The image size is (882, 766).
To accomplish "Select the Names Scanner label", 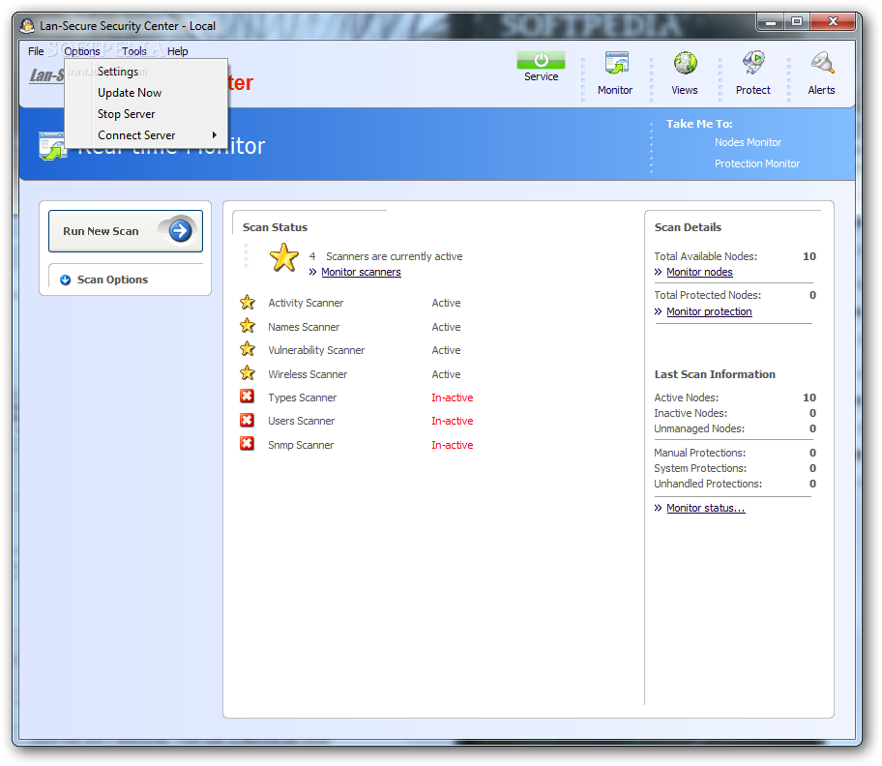I will [304, 327].
